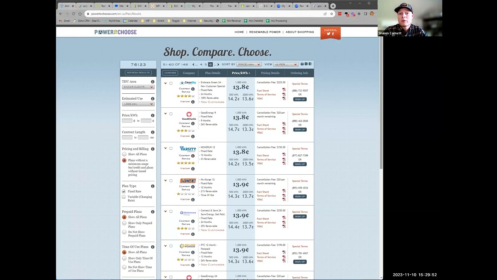Sort by the Price/kWh column header
This screenshot has width=497, height=280.
click(241, 73)
